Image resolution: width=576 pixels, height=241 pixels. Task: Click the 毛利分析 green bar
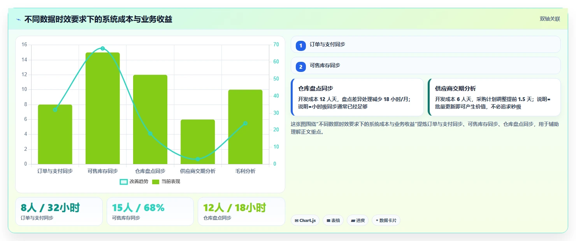pyautogui.click(x=245, y=127)
